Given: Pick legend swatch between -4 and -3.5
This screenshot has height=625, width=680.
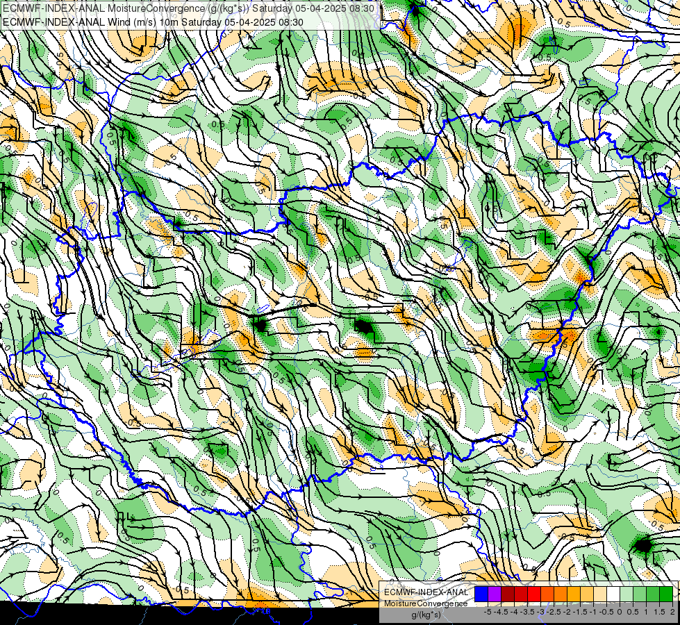Looking at the screenshot, I should [521, 594].
